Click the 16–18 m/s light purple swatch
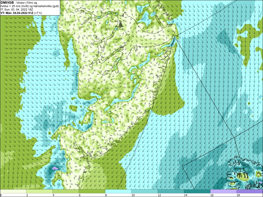The image size is (263, 197). tap(223, 191)
